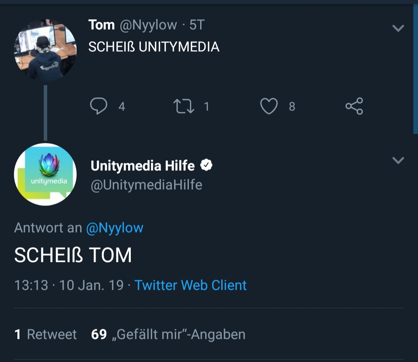Click the reply speech bubble icon
418x362 pixels.
coord(98,106)
